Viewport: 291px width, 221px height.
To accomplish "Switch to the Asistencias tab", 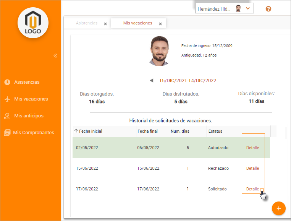I will pos(87,23).
